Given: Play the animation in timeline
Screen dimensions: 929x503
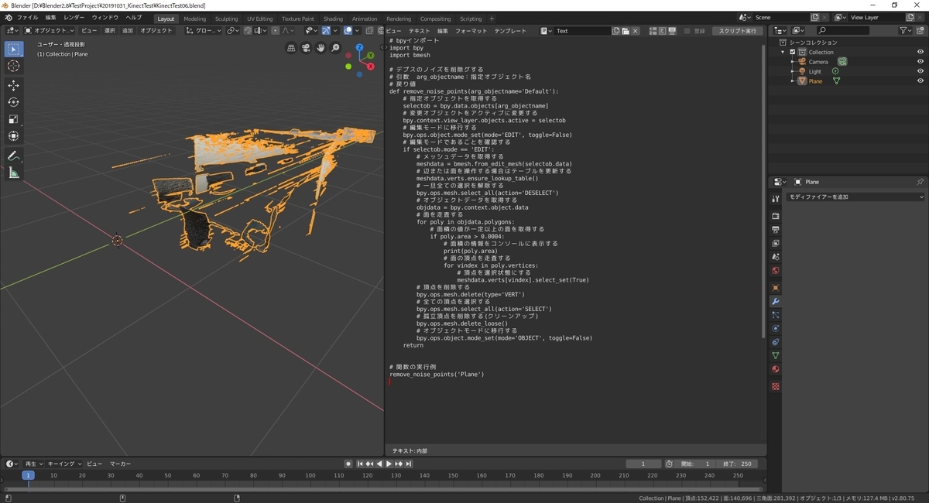Looking at the screenshot, I should pyautogui.click(x=389, y=464).
